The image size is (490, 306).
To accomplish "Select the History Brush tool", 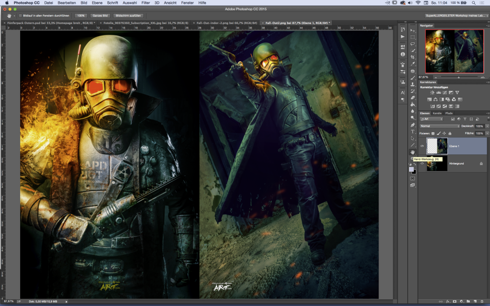I will coord(412,91).
